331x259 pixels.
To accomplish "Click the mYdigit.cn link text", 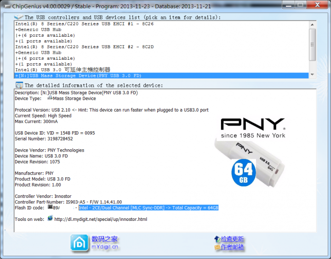I will [x=105, y=247].
